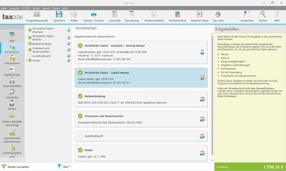Click the main panel vertical scrollbar
Screen dimensions: 286x171
tap(212, 95)
